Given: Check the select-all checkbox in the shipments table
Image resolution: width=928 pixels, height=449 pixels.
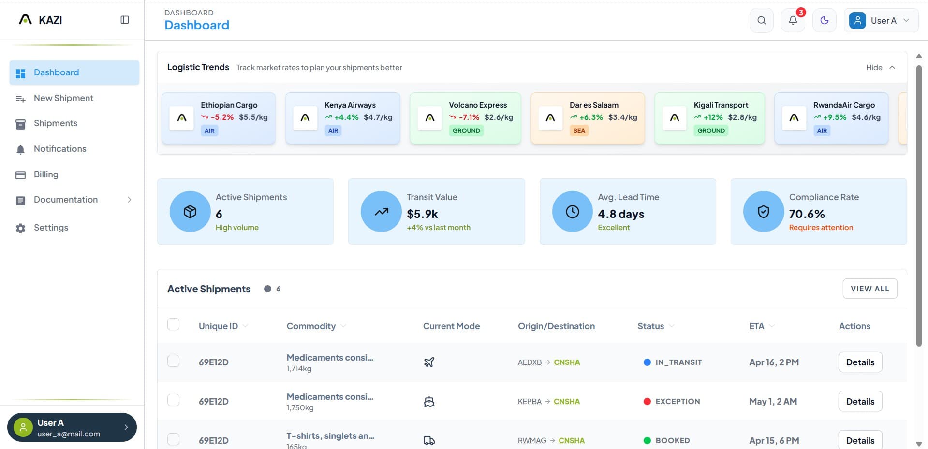Looking at the screenshot, I should pyautogui.click(x=173, y=324).
